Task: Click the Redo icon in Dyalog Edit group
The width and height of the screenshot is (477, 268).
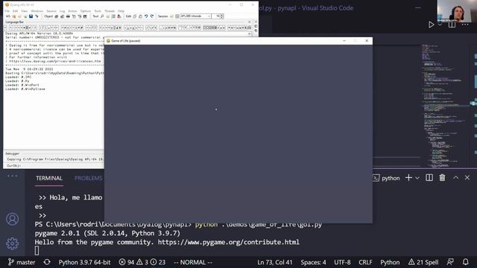Action: (152, 16)
